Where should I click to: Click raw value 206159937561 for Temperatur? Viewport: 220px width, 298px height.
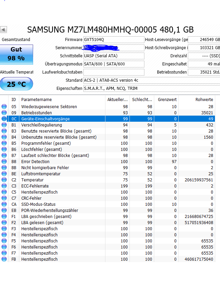pyautogui.click(x=199, y=180)
